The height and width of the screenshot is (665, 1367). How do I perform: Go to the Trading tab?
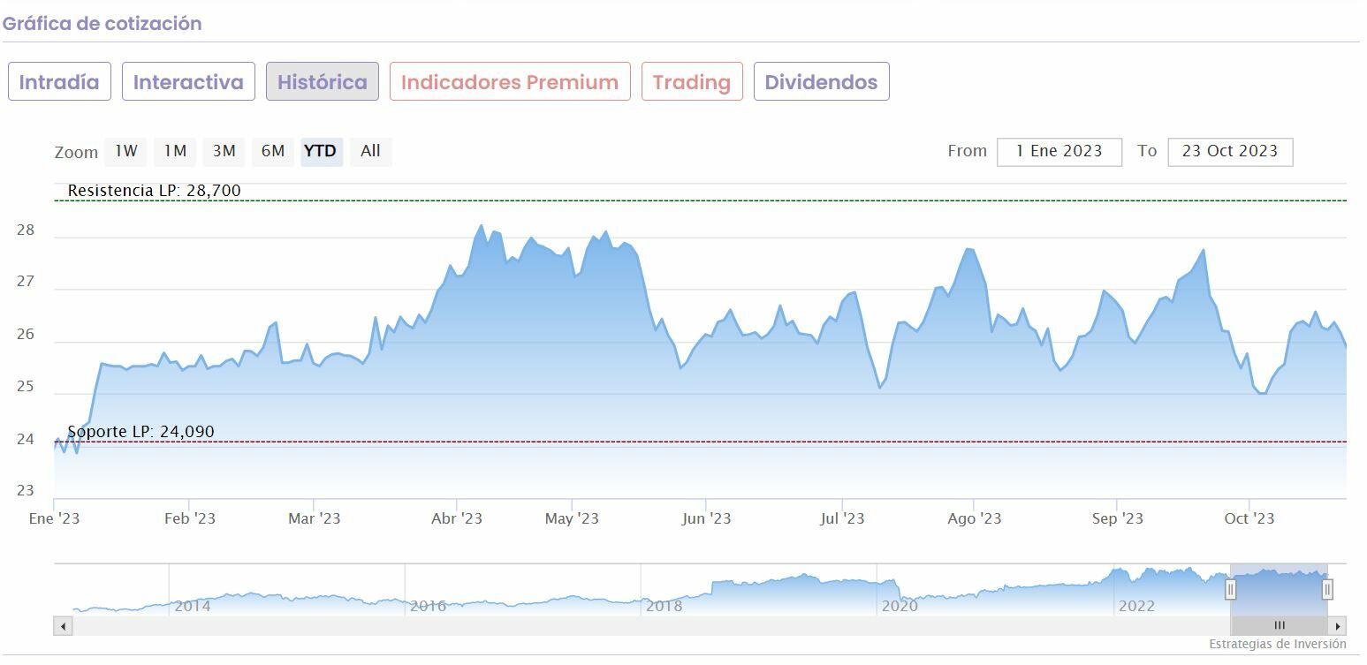[692, 82]
